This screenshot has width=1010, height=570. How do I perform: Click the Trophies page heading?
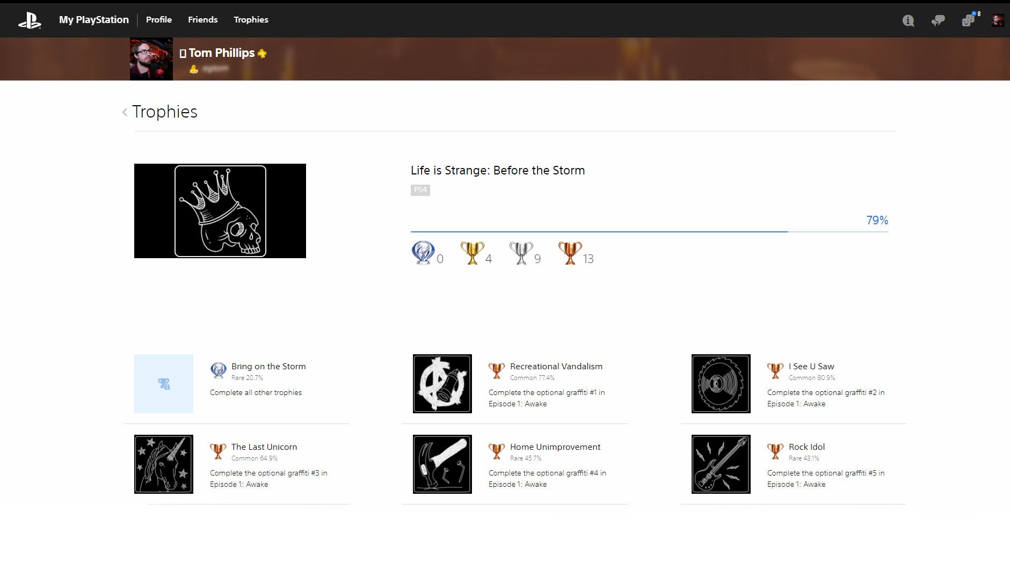tap(165, 112)
